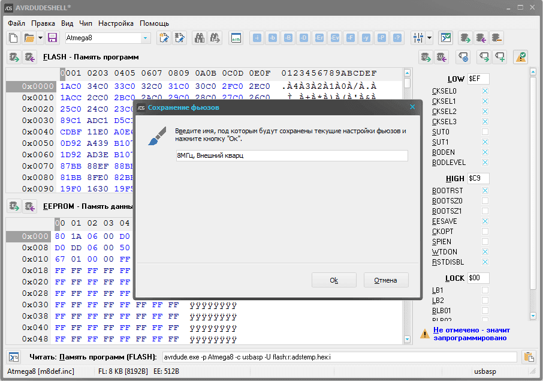
Task: Toggle the -Ev avrdude option button
Action: (335, 38)
